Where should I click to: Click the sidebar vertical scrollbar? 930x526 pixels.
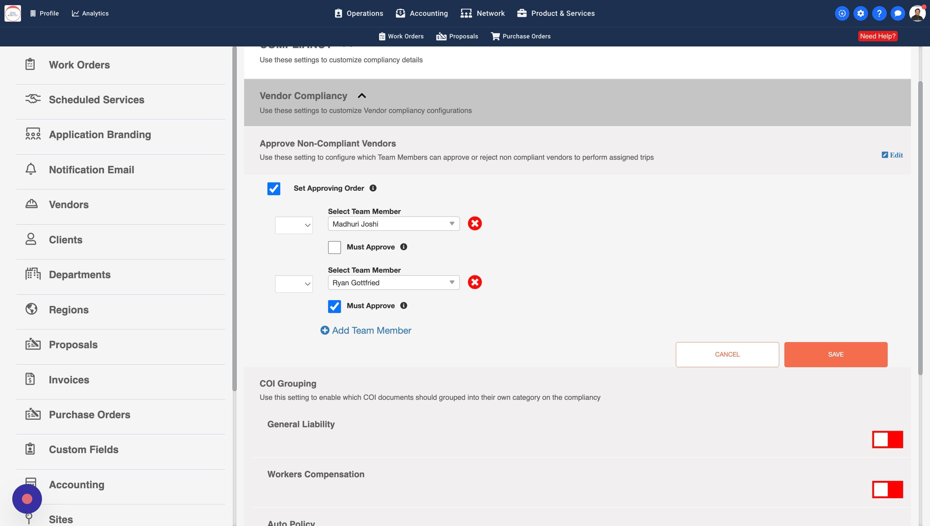tap(234, 217)
